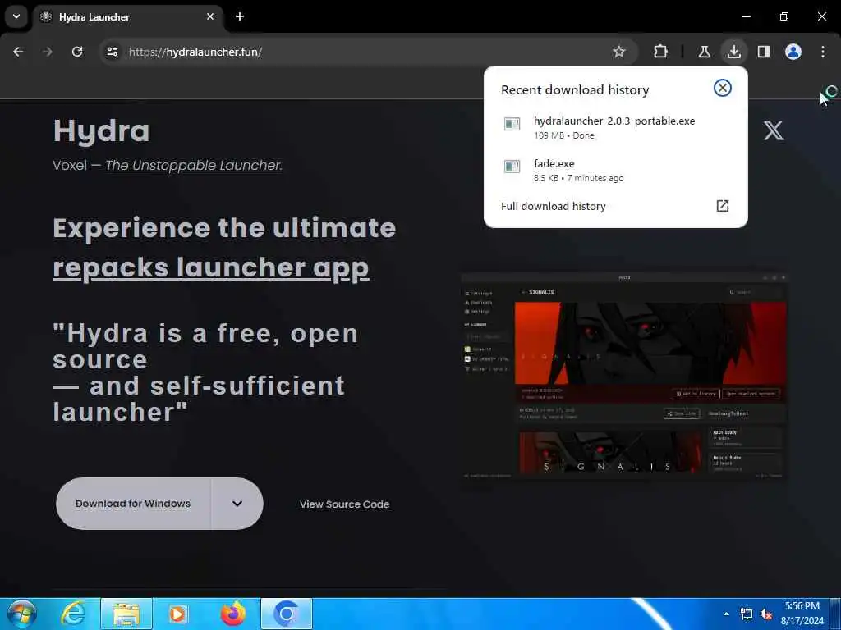Click the network tray icon
Screen dimensions: 841x630
(746, 614)
